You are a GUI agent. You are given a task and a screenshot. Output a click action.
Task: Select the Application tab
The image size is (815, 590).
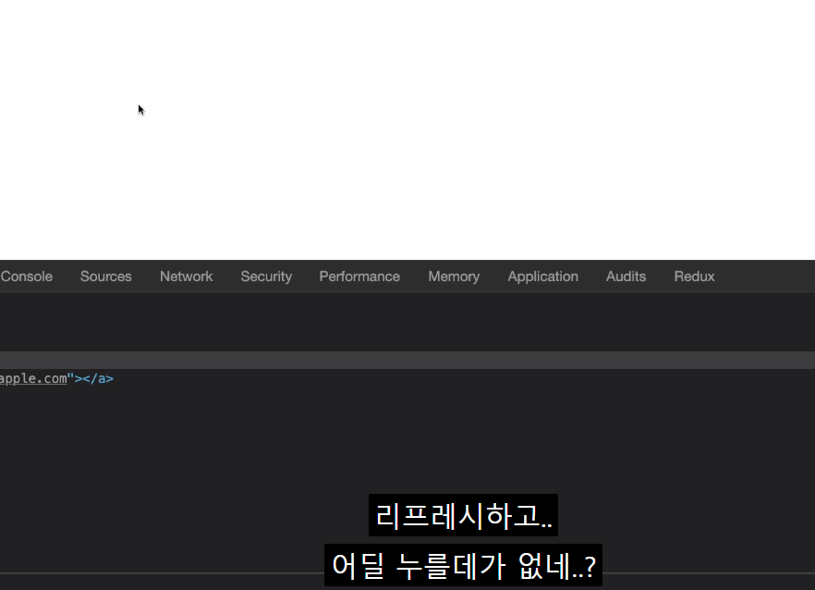point(542,277)
